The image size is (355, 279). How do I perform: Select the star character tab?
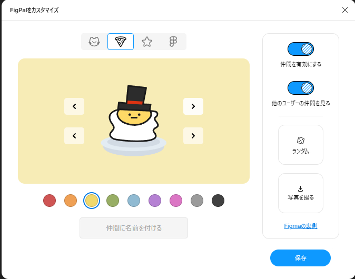click(147, 42)
